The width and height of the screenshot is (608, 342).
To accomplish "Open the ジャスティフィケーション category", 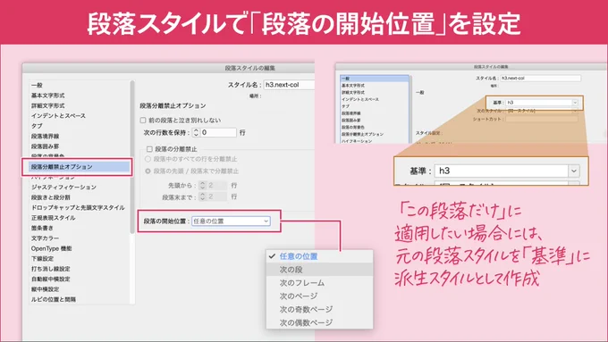I will [63, 188].
